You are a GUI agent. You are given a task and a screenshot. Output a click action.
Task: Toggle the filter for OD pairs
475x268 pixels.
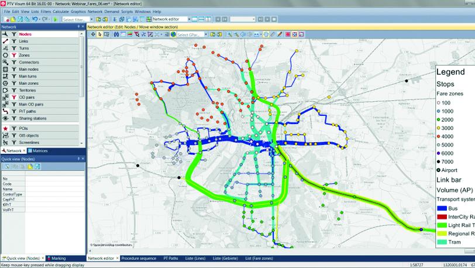click(x=13, y=97)
